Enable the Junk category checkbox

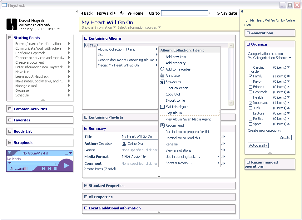250,108
